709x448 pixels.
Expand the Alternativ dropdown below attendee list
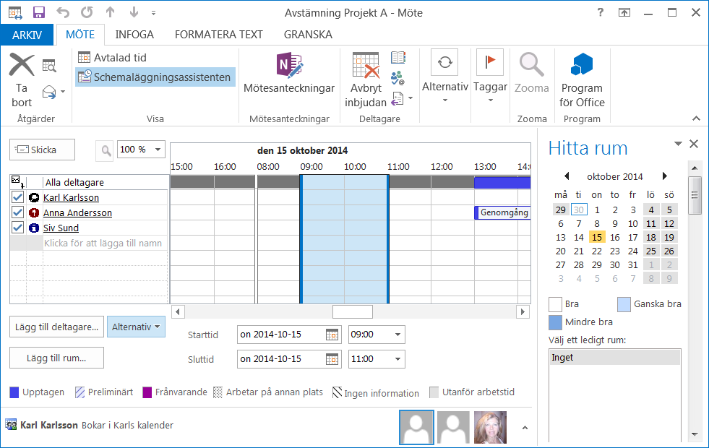click(136, 327)
